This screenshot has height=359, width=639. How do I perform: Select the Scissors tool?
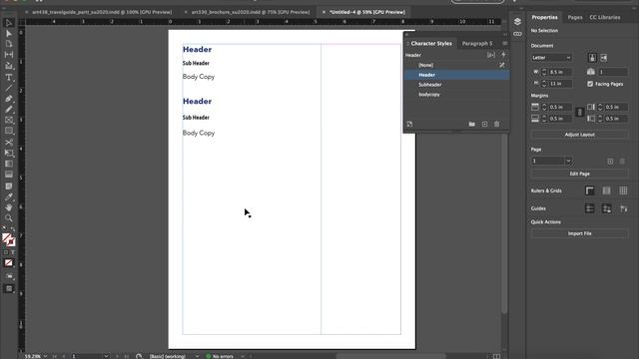coord(9,142)
